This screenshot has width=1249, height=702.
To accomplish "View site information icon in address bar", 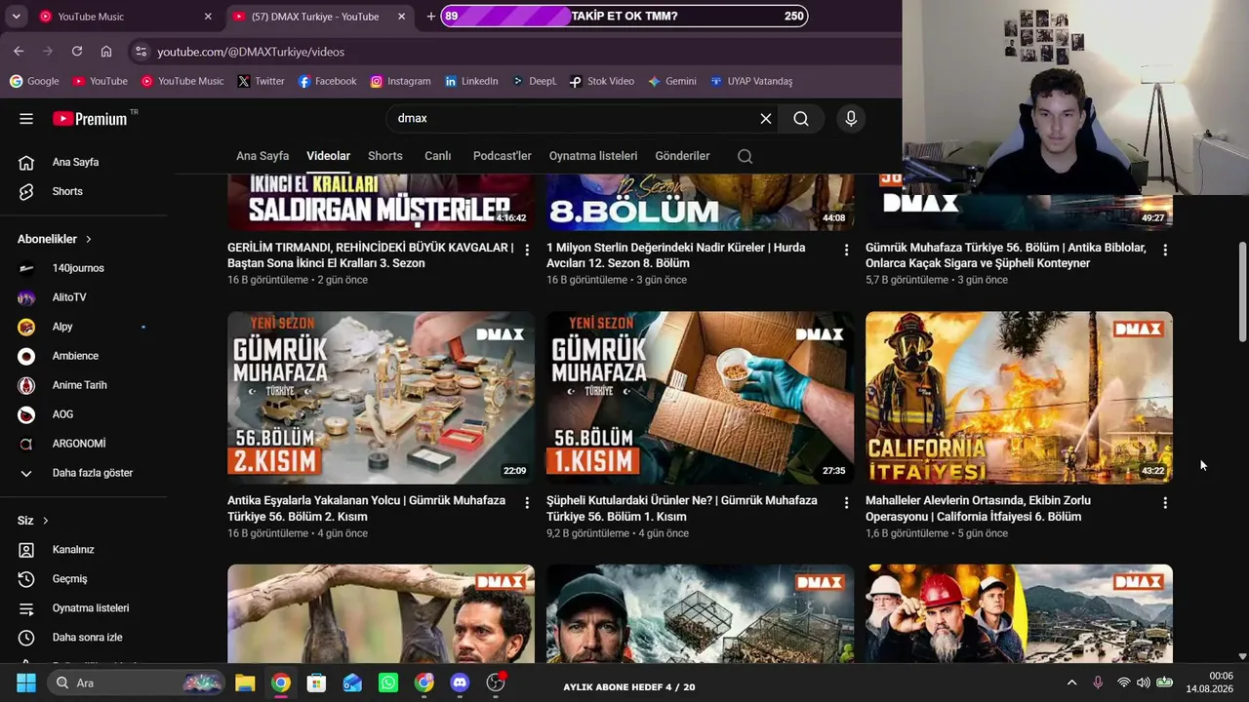I will pyautogui.click(x=141, y=52).
